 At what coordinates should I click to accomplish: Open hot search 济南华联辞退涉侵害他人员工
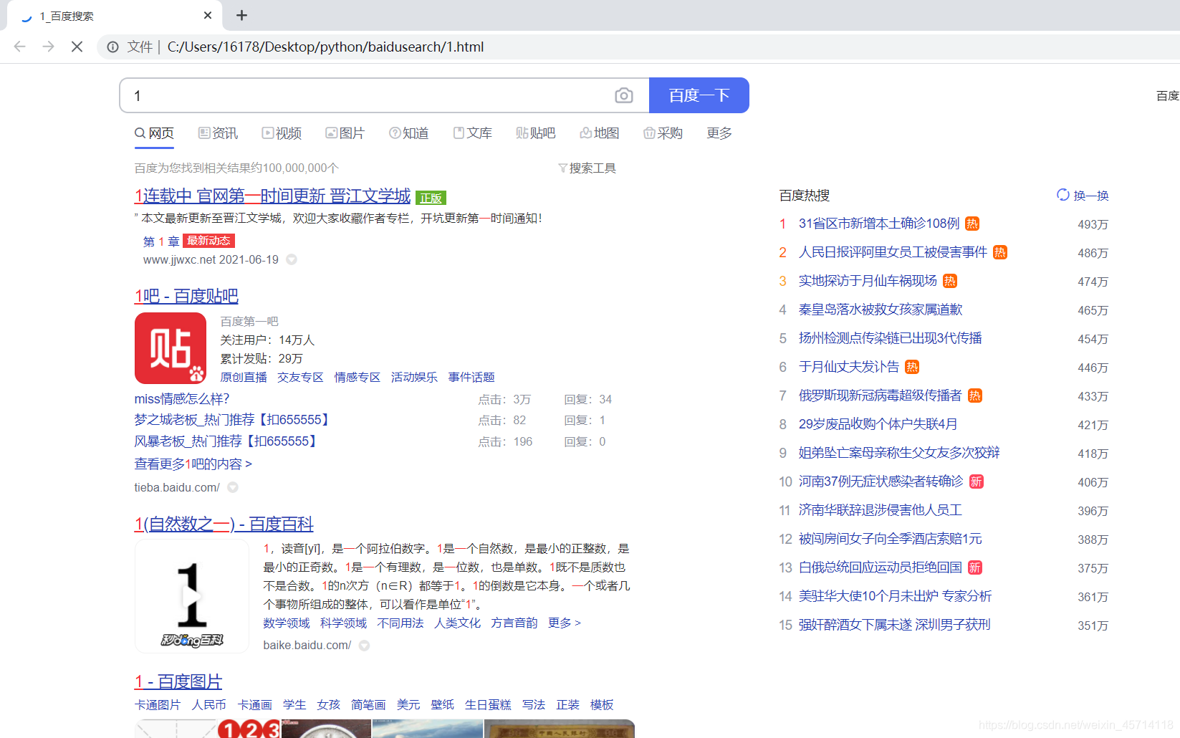(x=881, y=510)
